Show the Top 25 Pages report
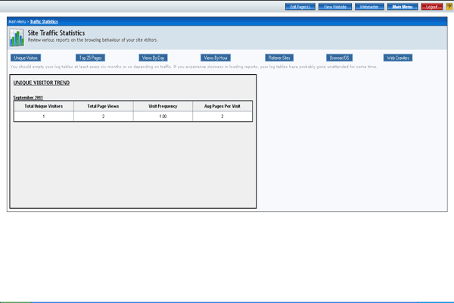454x303 pixels. [x=90, y=58]
